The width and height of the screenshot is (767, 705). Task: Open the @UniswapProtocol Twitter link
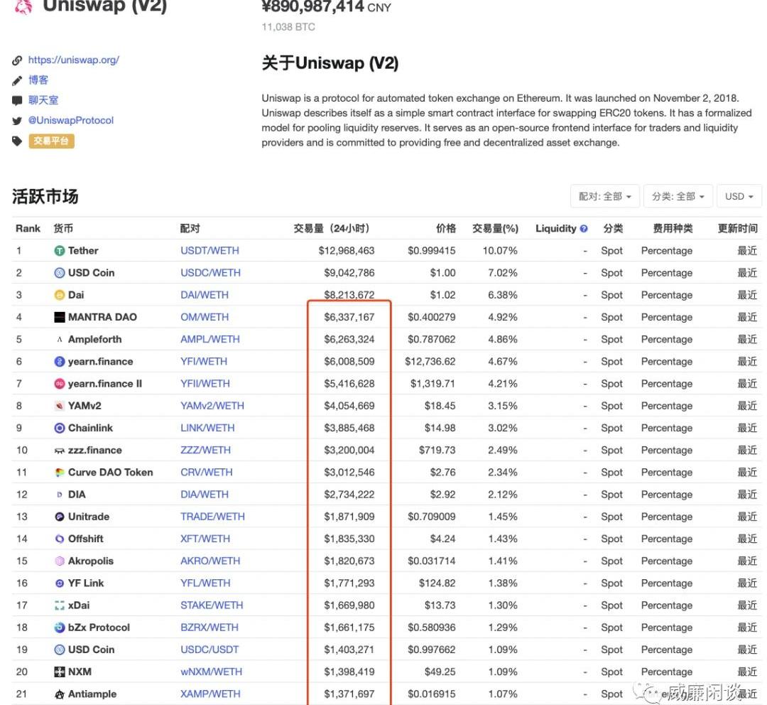pyautogui.click(x=70, y=121)
